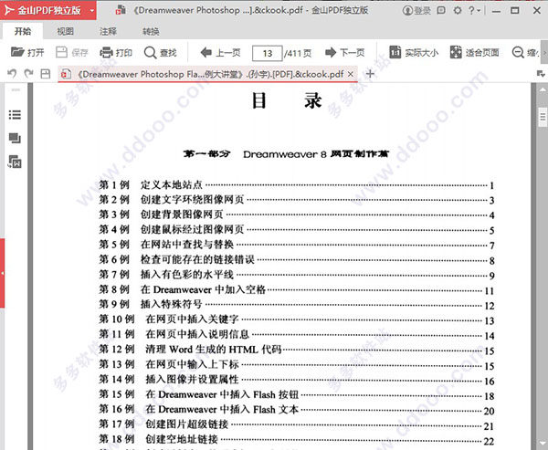
Task: Open the outline list sidebar icon
Action: click(15, 115)
